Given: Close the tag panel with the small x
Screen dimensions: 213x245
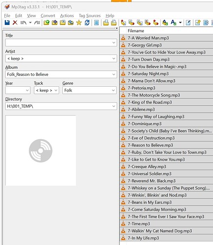Looking at the screenshot, I should [117, 28].
